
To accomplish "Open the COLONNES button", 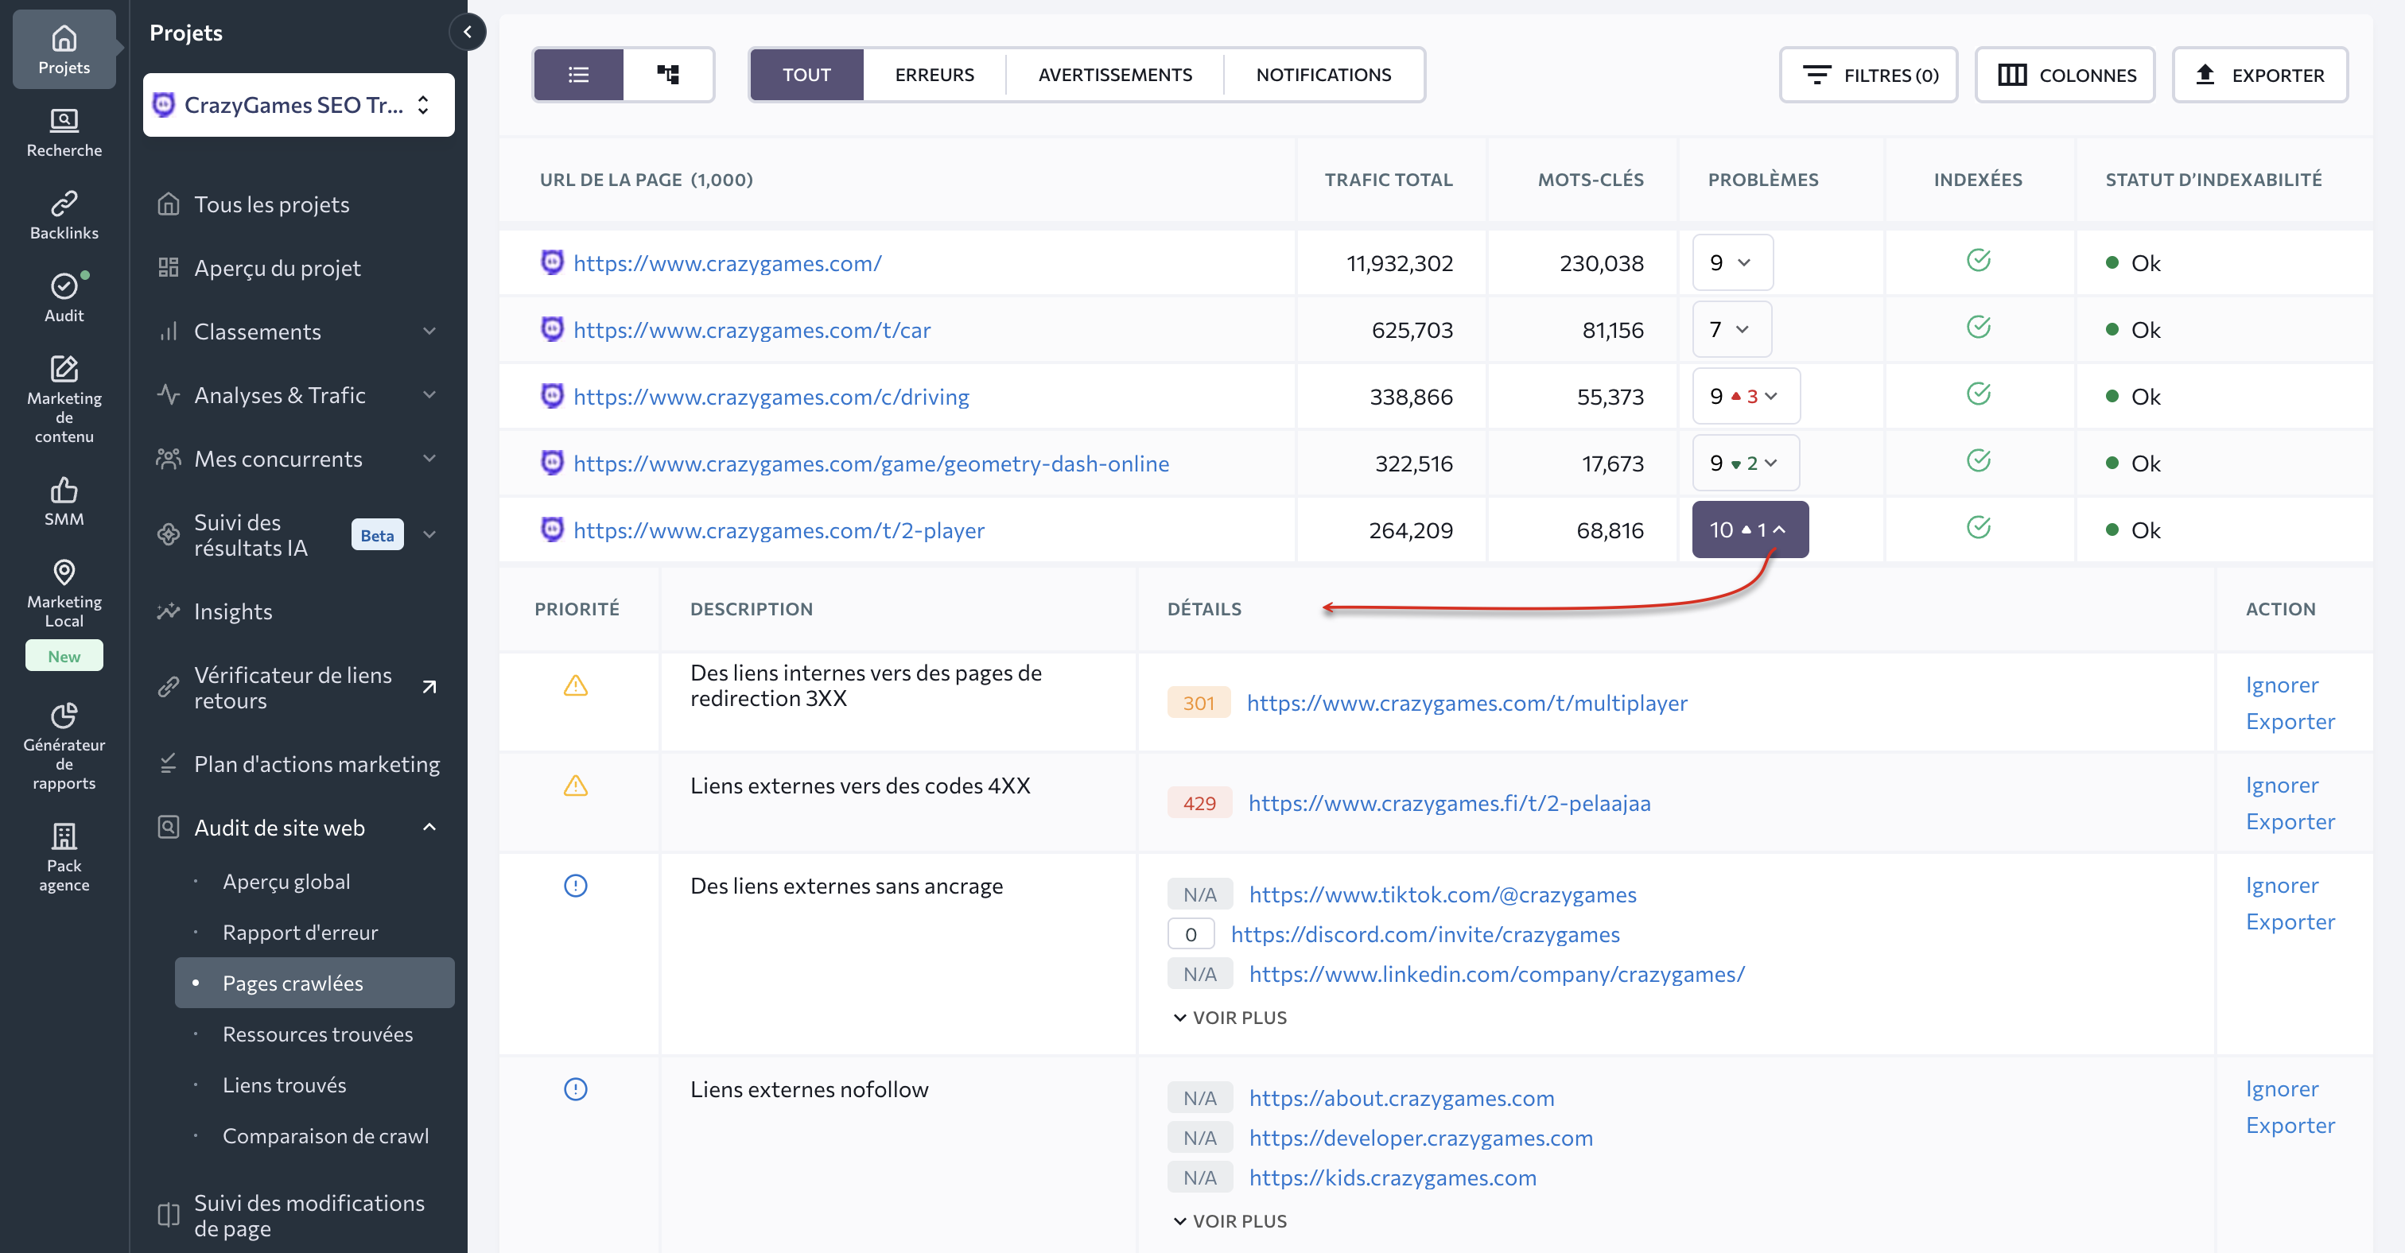I will 2065,75.
